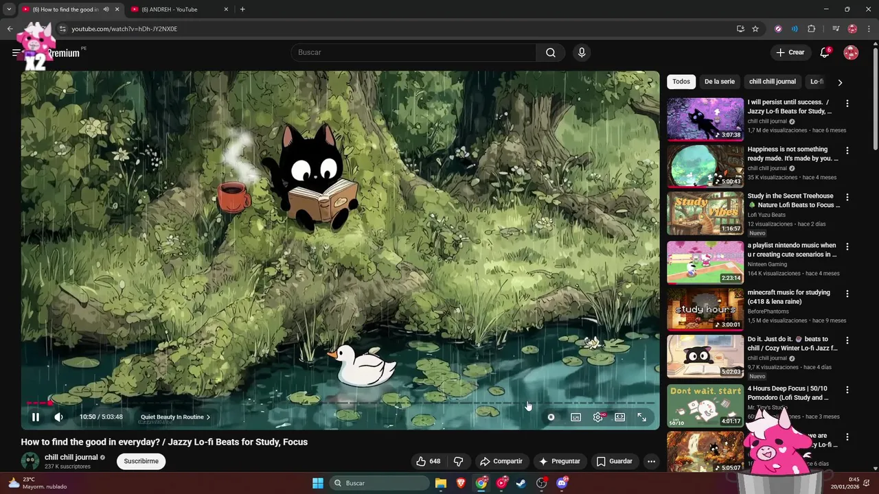This screenshot has width=879, height=494.
Task: Select the 'Lo-fi' filter chip
Action: (817, 82)
